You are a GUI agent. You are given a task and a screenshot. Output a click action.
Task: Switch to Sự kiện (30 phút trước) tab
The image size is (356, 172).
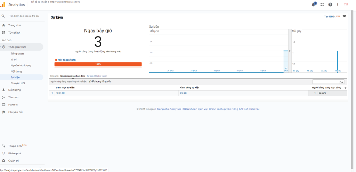[97, 76]
